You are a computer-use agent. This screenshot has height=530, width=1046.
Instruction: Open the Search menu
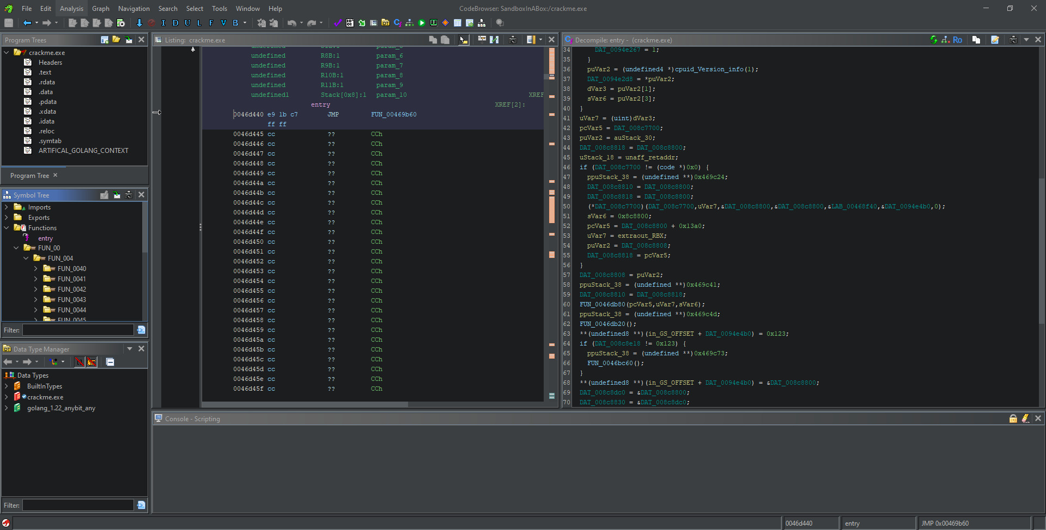coord(168,9)
